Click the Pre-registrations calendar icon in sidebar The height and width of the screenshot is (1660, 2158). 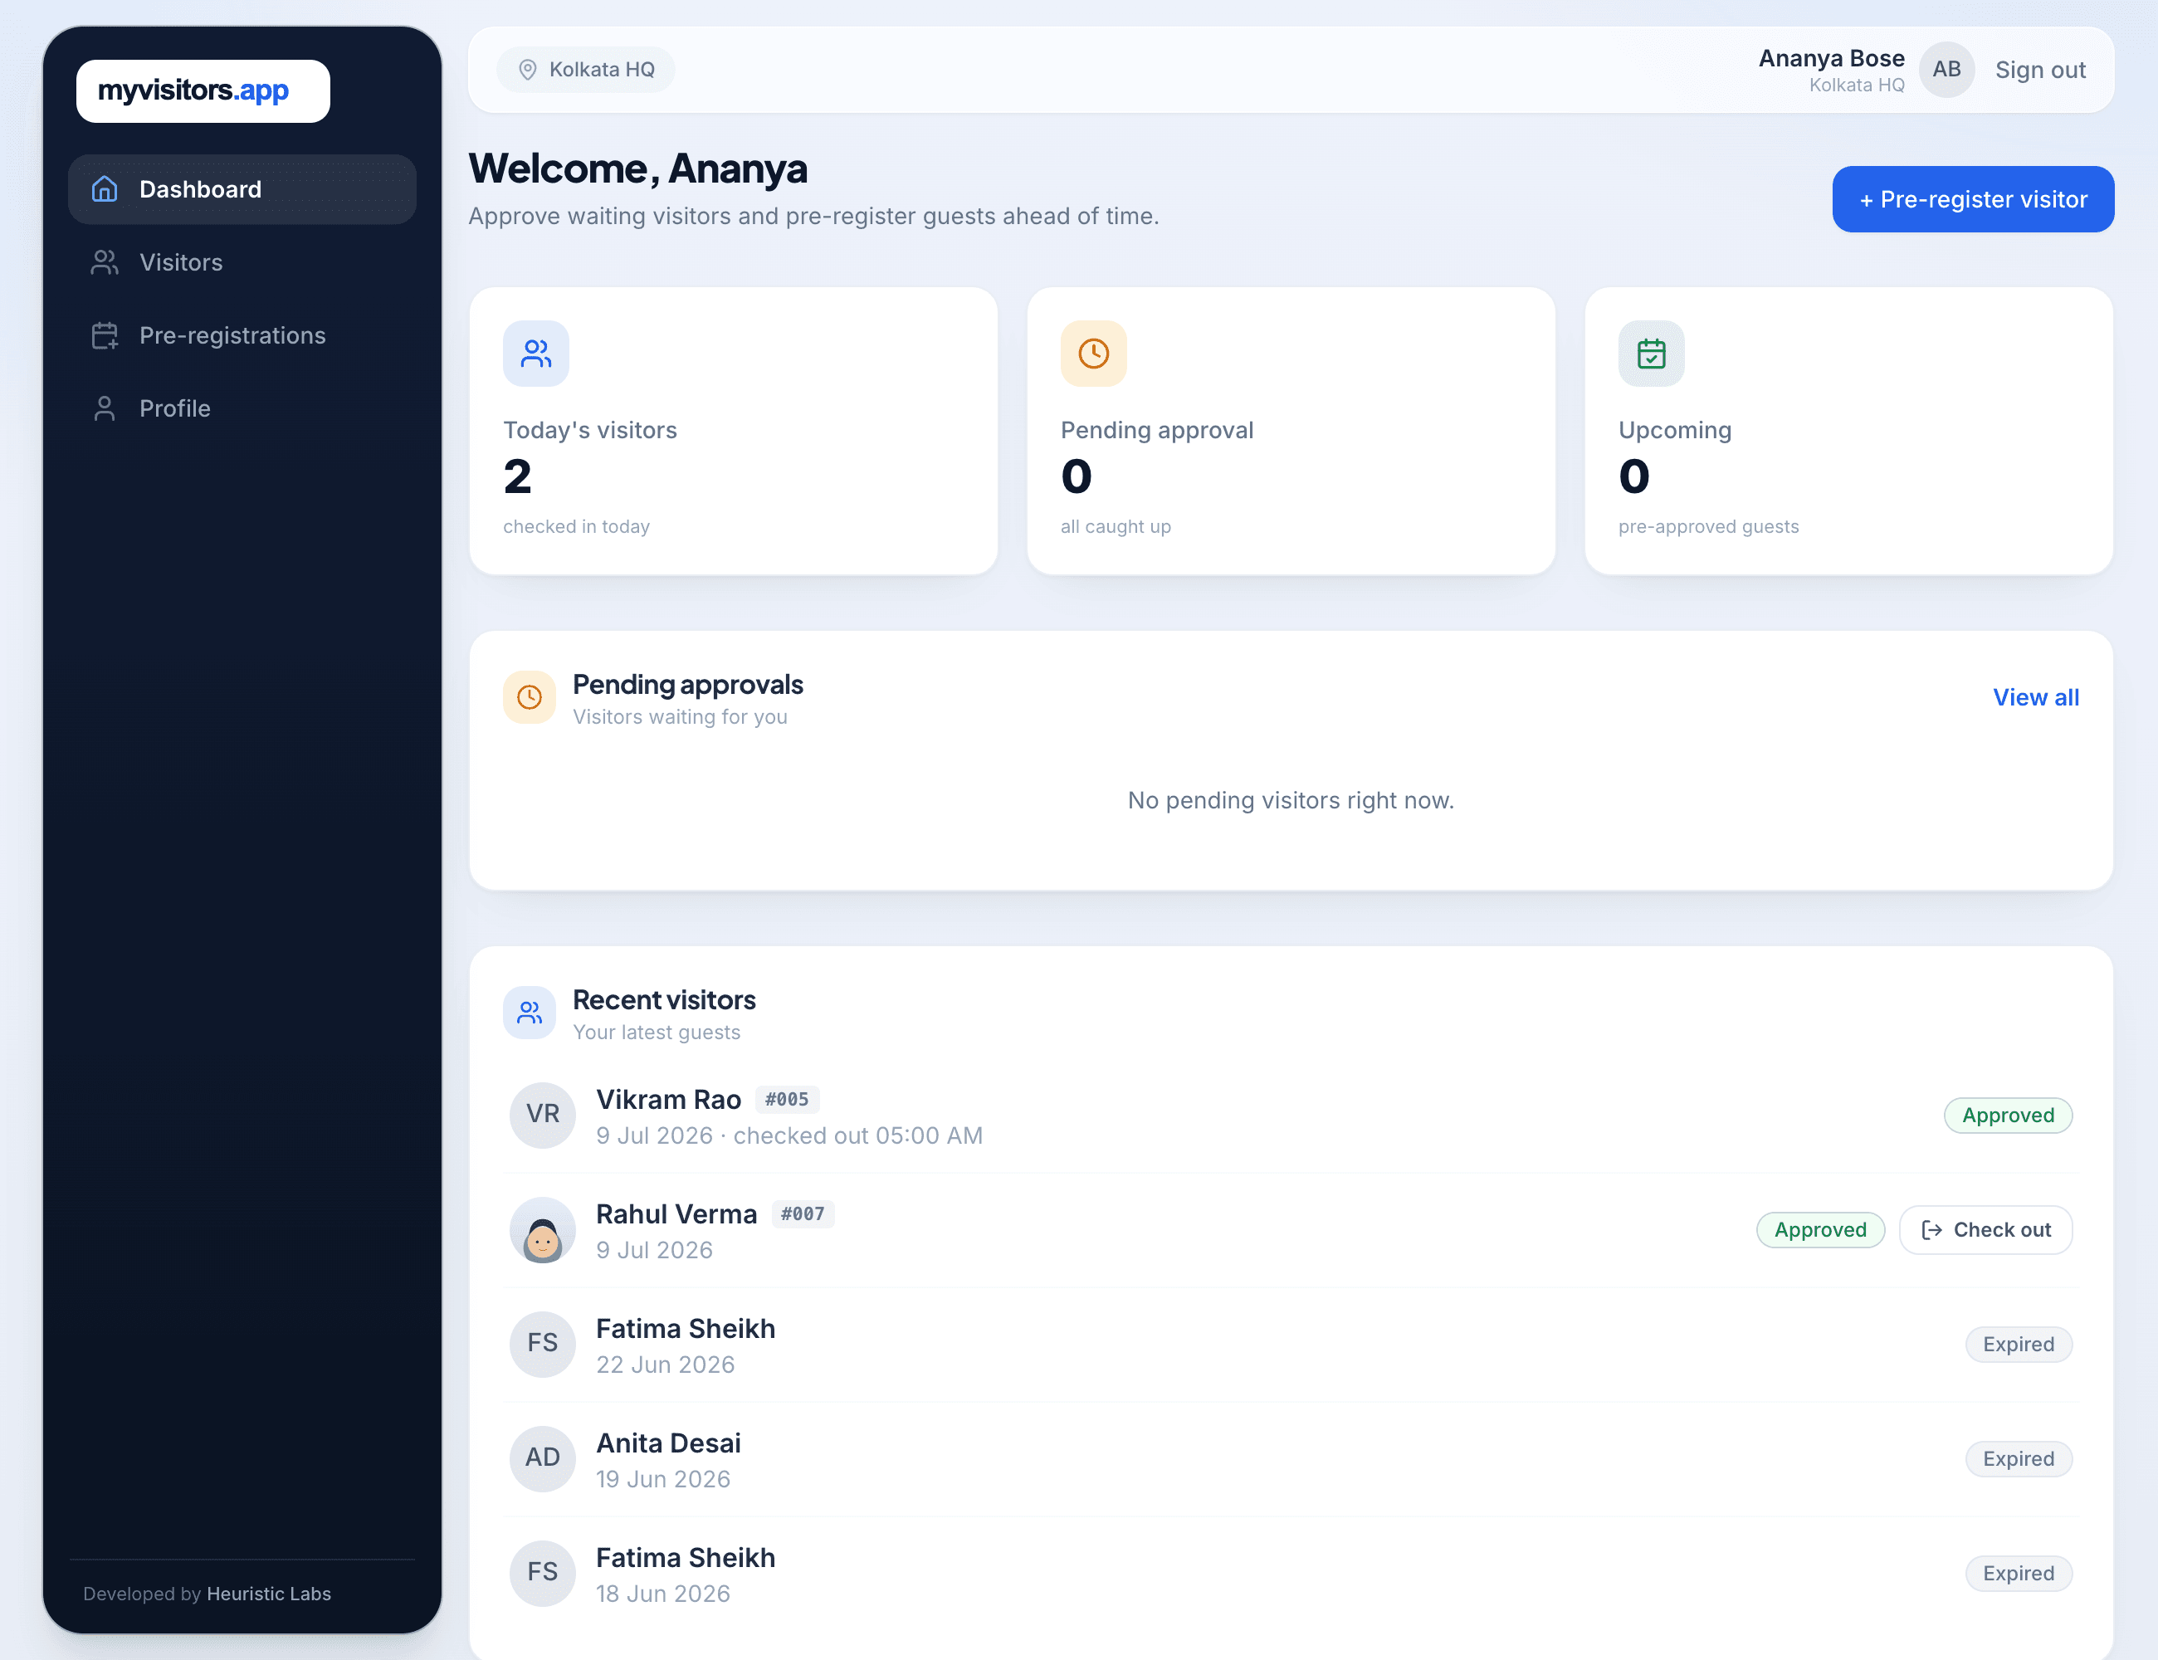pos(105,335)
